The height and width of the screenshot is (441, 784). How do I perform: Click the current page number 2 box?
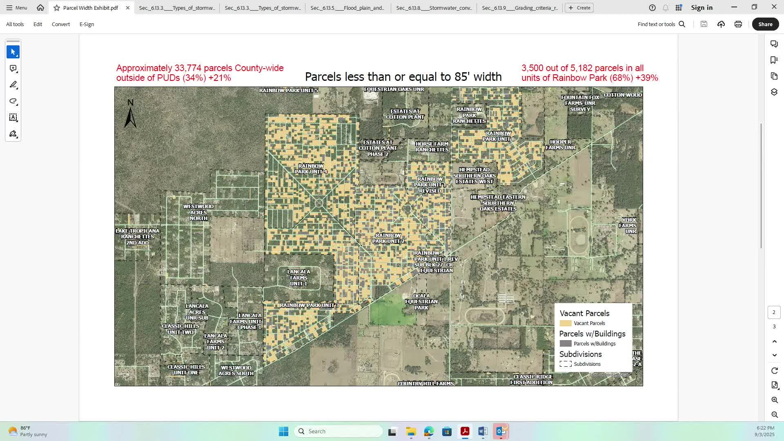pyautogui.click(x=774, y=312)
